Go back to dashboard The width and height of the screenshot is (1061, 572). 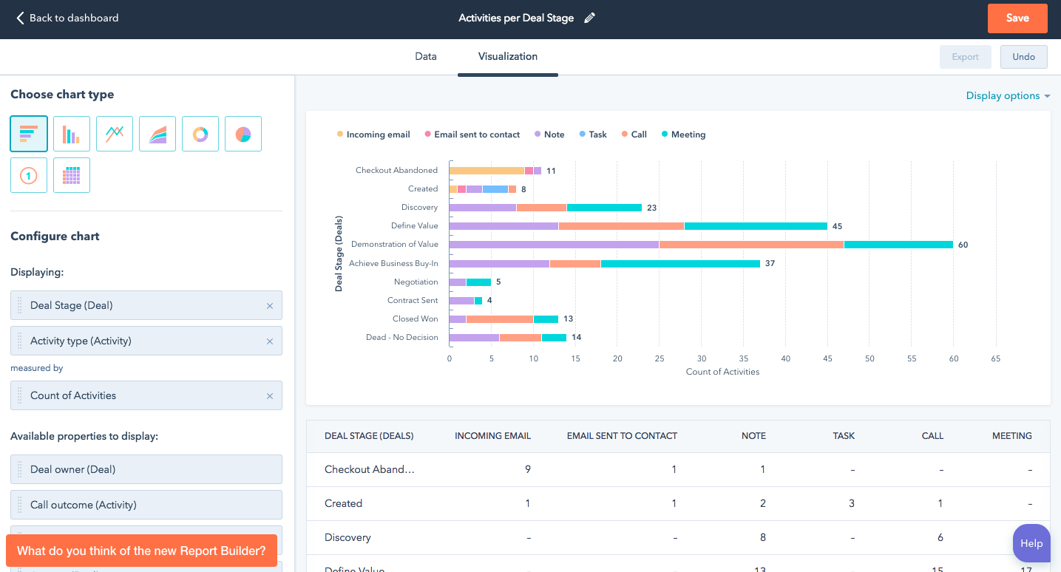click(x=67, y=18)
